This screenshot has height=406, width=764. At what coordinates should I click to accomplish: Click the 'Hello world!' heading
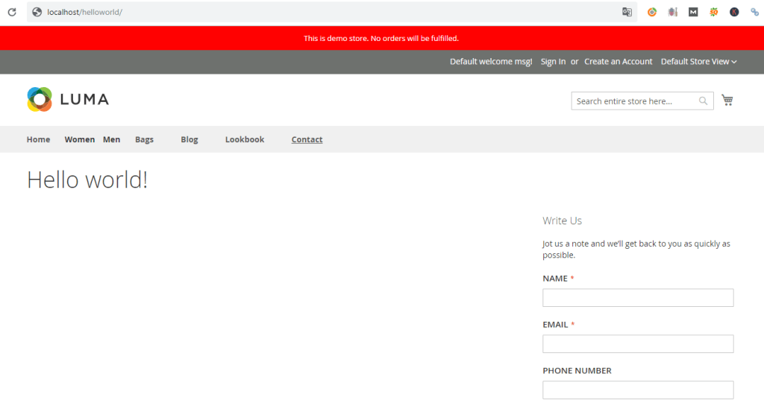point(87,180)
